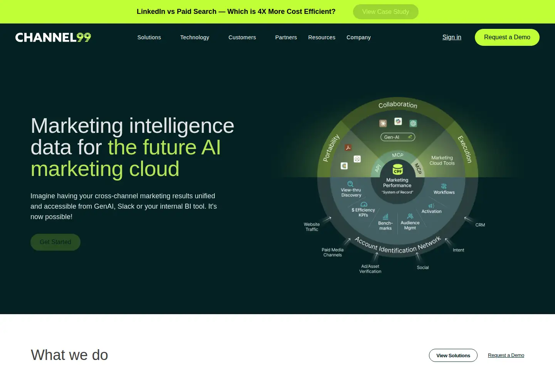The image size is (555, 385).
Task: Click the C99 database icon at the diagram center
Action: pyautogui.click(x=397, y=169)
